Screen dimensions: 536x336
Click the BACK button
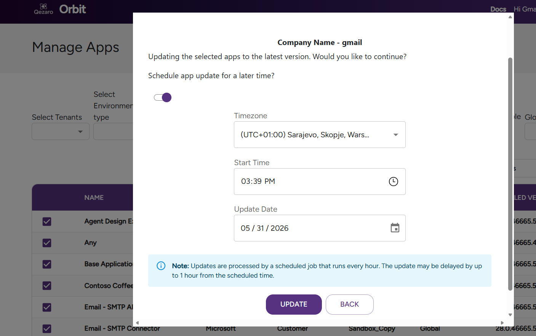click(x=350, y=304)
